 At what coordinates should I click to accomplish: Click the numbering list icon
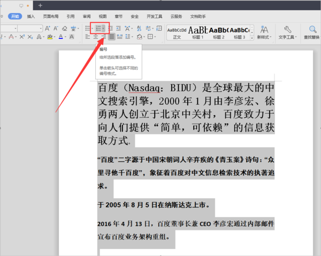[x=98, y=28]
